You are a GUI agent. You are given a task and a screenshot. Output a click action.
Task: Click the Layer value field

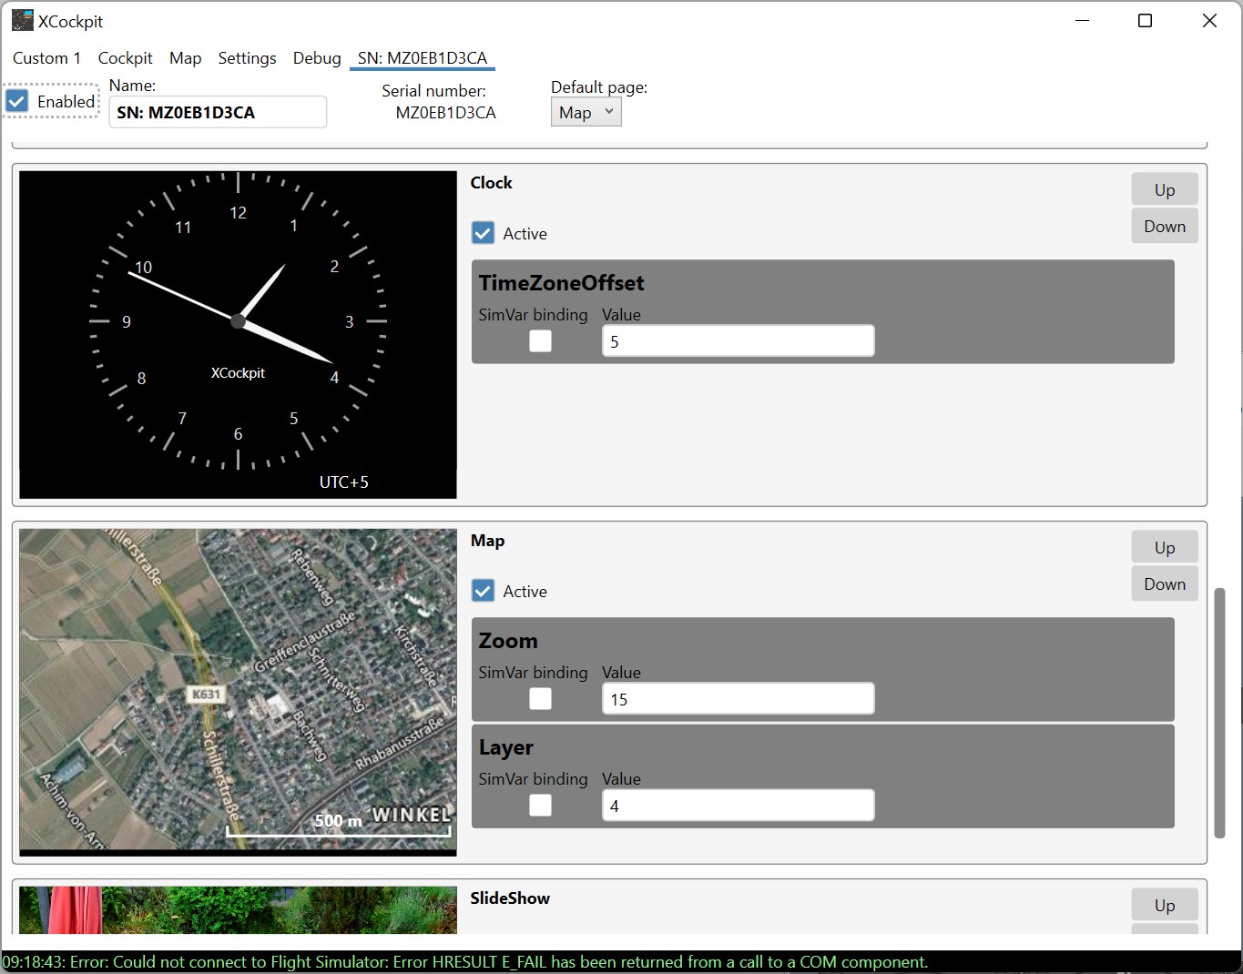[x=738, y=806]
